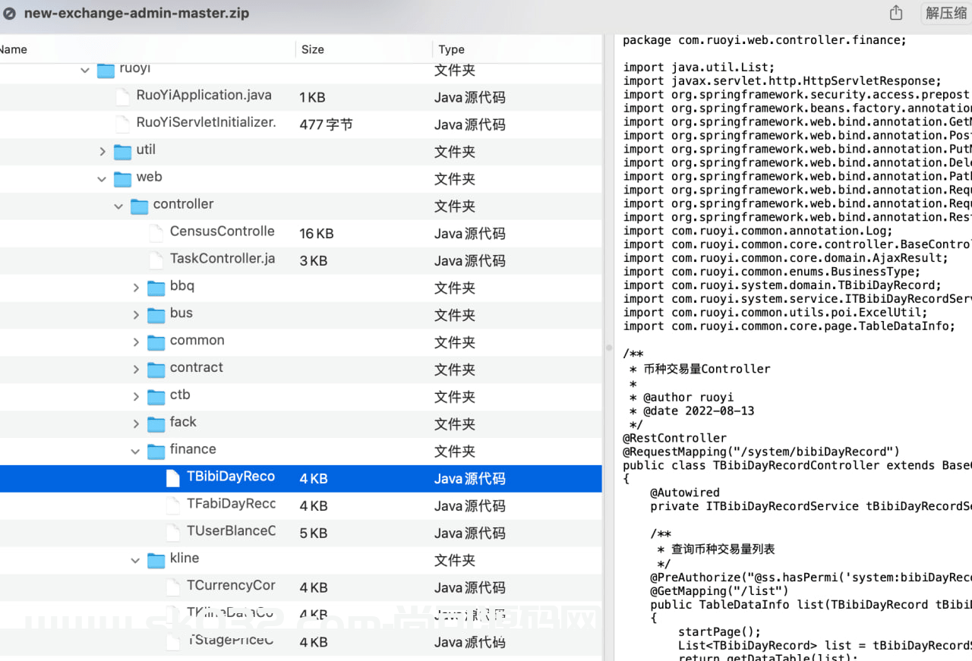Click the controller folder icon
The image size is (972, 661).
139,206
